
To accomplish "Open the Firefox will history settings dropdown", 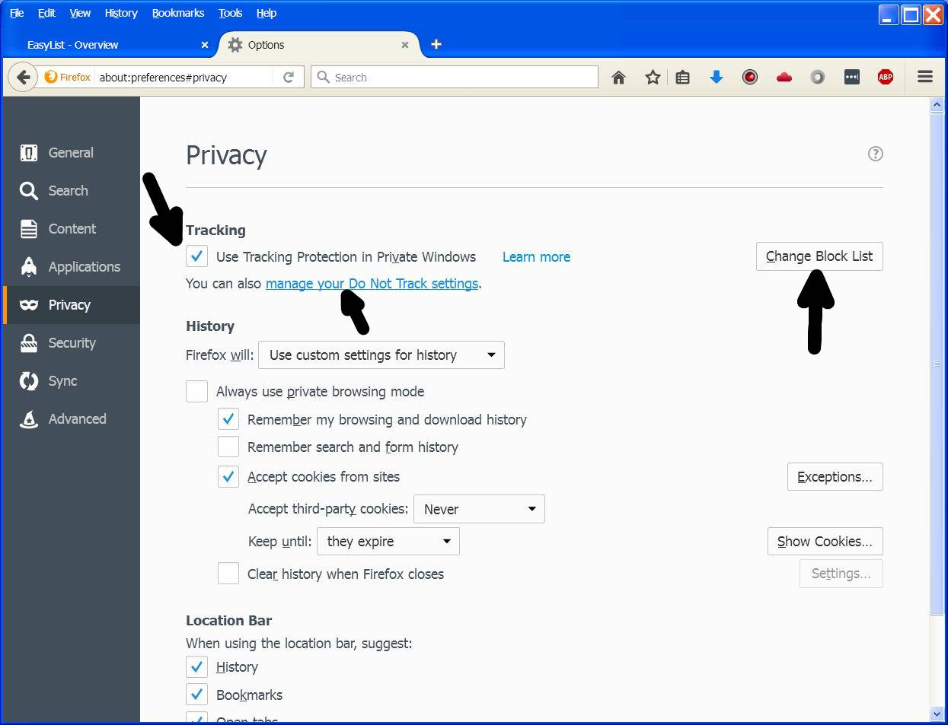I will click(x=381, y=355).
